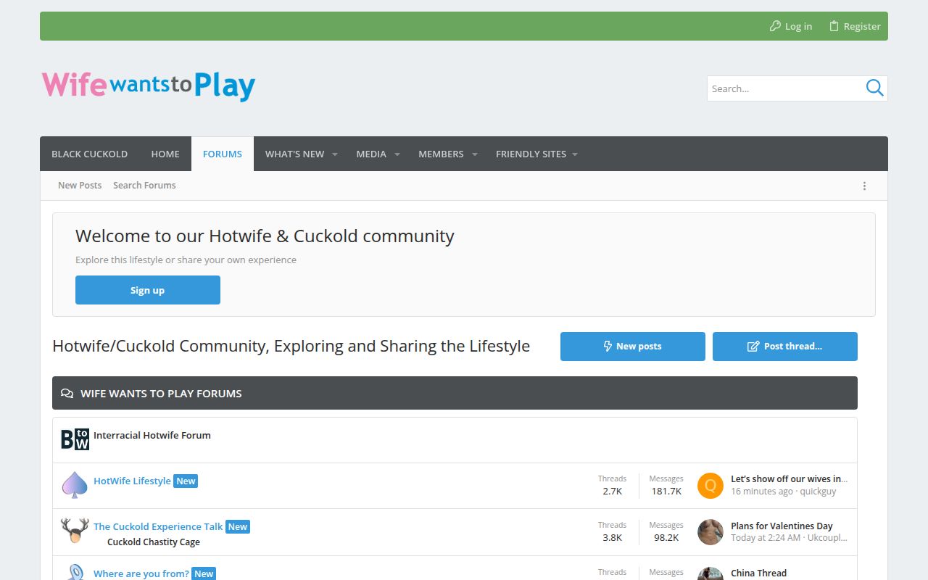
Task: Expand the Members dropdown arrow
Action: pyautogui.click(x=475, y=154)
